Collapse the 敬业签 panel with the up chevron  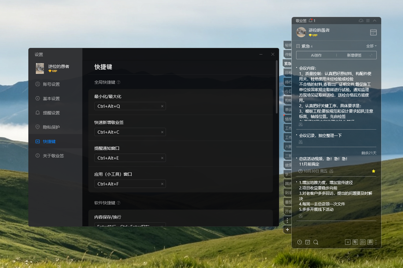375,21
